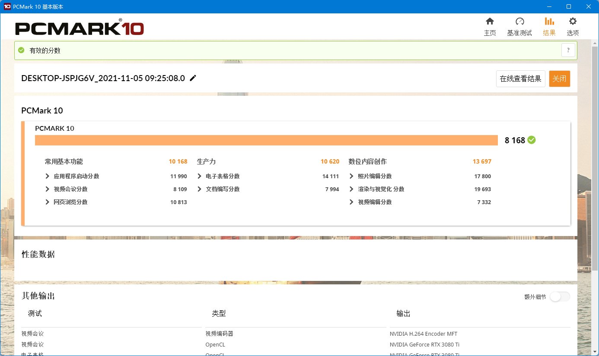Click the 13 697 content creation score

tap(482, 161)
